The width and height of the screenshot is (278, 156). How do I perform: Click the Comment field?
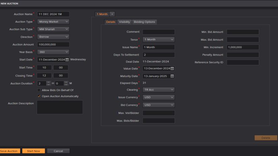click(159, 32)
